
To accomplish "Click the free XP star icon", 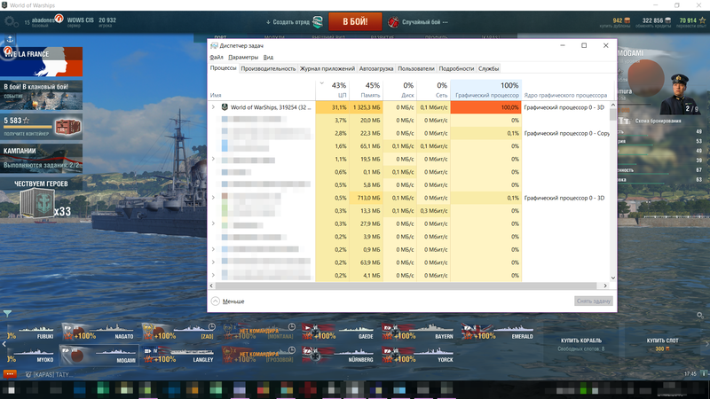I will pos(702,20).
